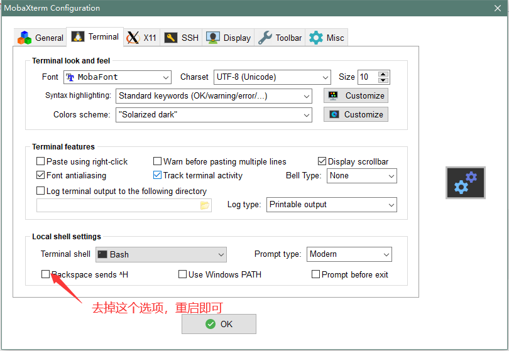Viewport: 509px width, 351px height.
Task: Click the colored cubes General icon
Action: pos(25,38)
